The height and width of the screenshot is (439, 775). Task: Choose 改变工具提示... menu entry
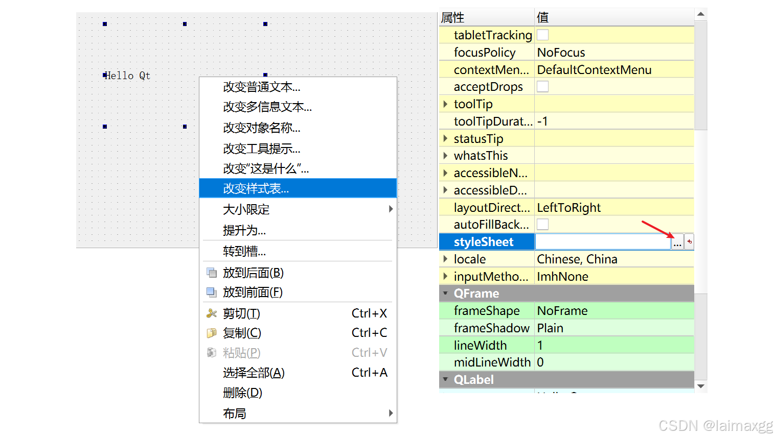pos(298,149)
